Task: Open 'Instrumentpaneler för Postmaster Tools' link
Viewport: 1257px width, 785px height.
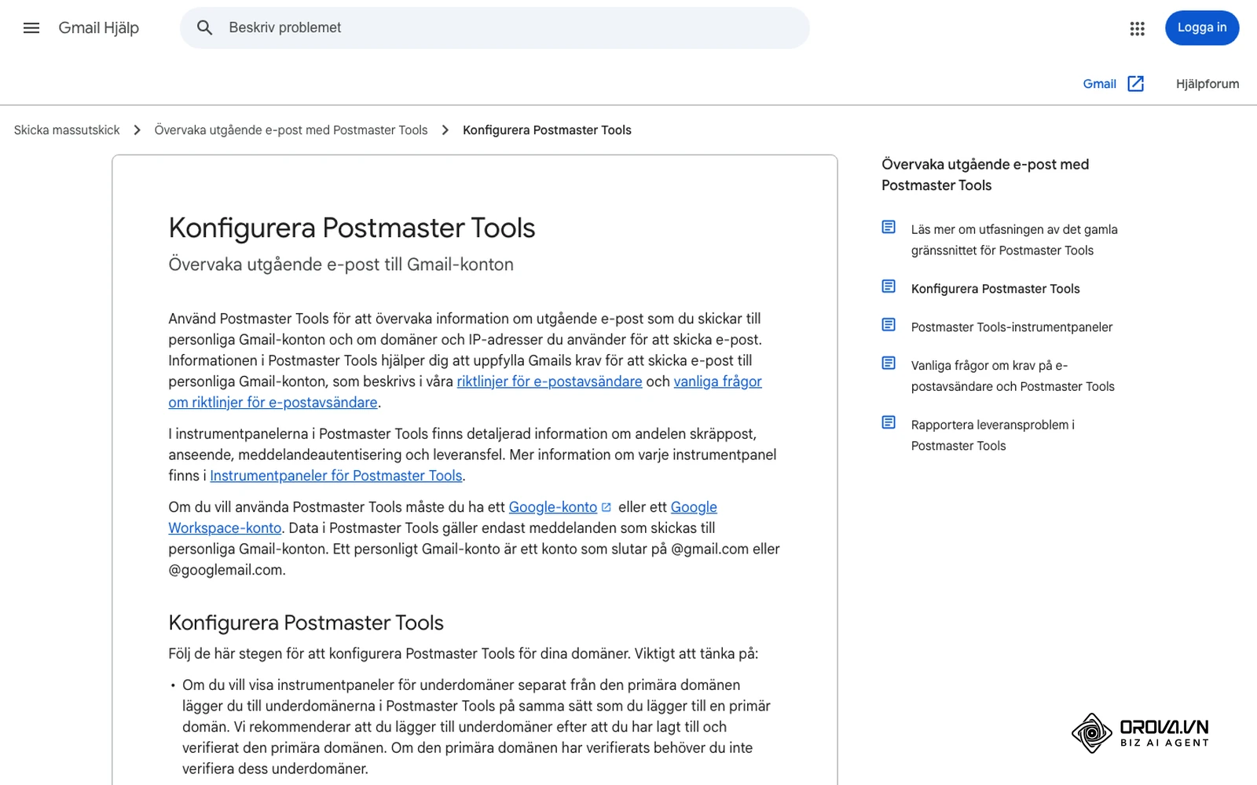Action: tap(336, 476)
